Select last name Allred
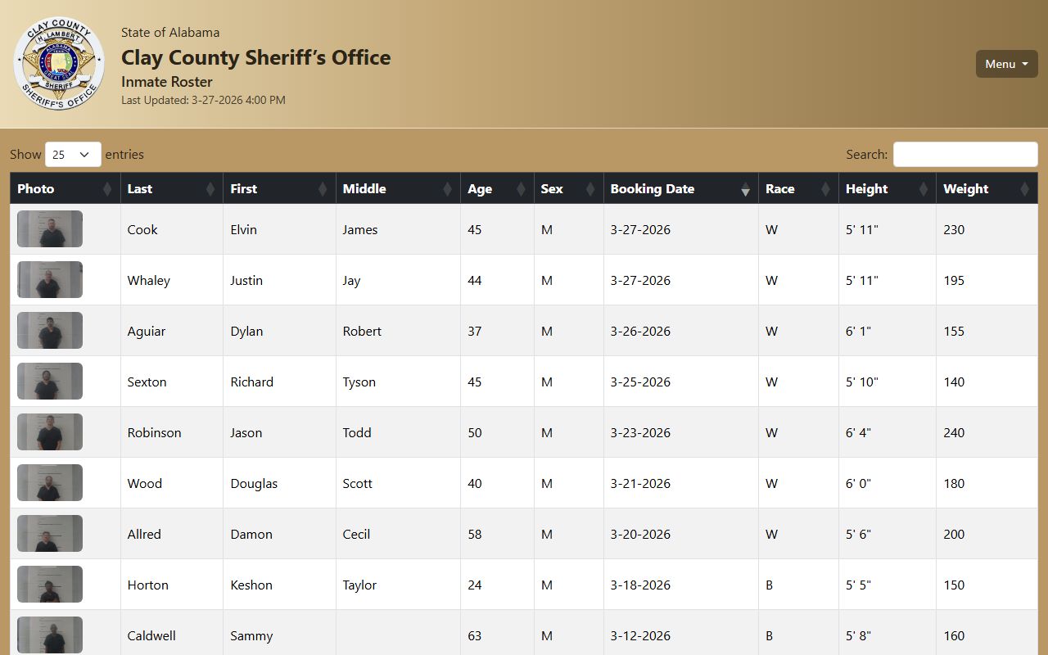 [x=144, y=535]
